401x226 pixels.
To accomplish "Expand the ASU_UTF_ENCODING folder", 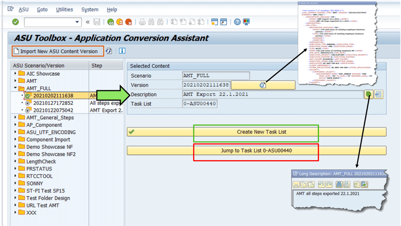I will [15, 132].
